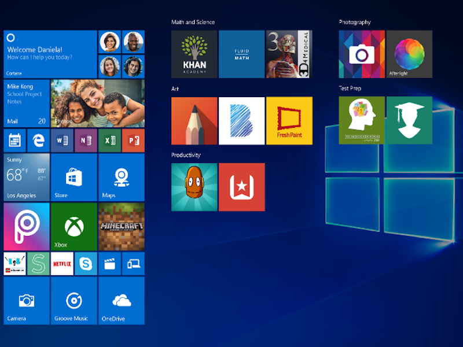
Task: Open the Connect devices tile
Action: click(x=133, y=264)
